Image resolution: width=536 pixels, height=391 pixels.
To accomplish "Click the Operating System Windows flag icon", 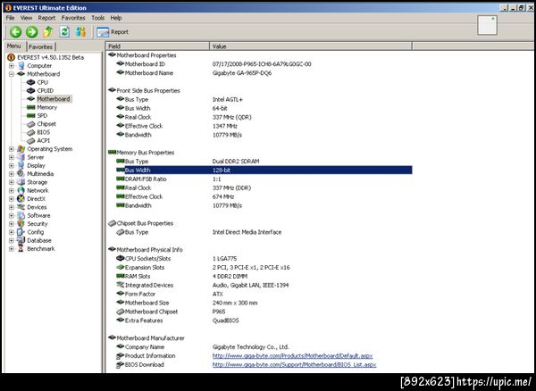I will 21,149.
